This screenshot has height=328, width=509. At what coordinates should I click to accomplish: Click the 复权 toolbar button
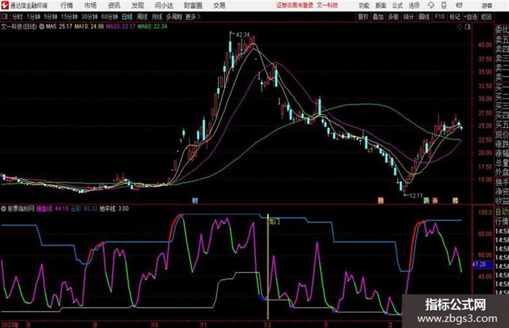coord(363,17)
